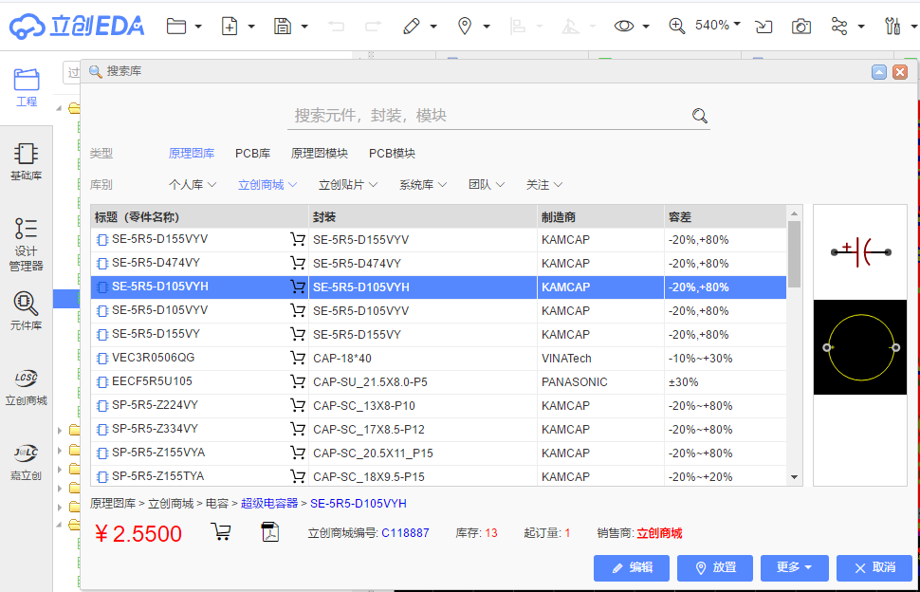Switch to the PCB库 search tab
This screenshot has width=920, height=592.
point(251,153)
